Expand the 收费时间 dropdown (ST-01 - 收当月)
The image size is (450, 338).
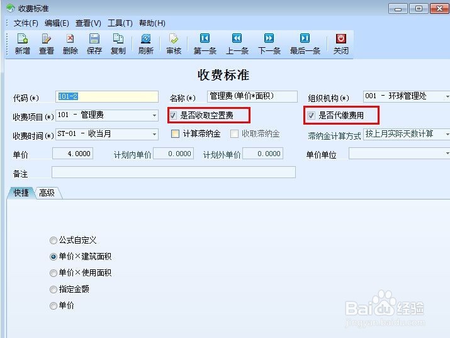(x=154, y=134)
